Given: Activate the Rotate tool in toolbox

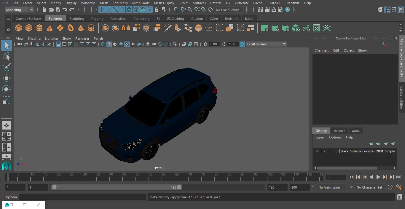Looking at the screenshot, I should pyautogui.click(x=7, y=89).
